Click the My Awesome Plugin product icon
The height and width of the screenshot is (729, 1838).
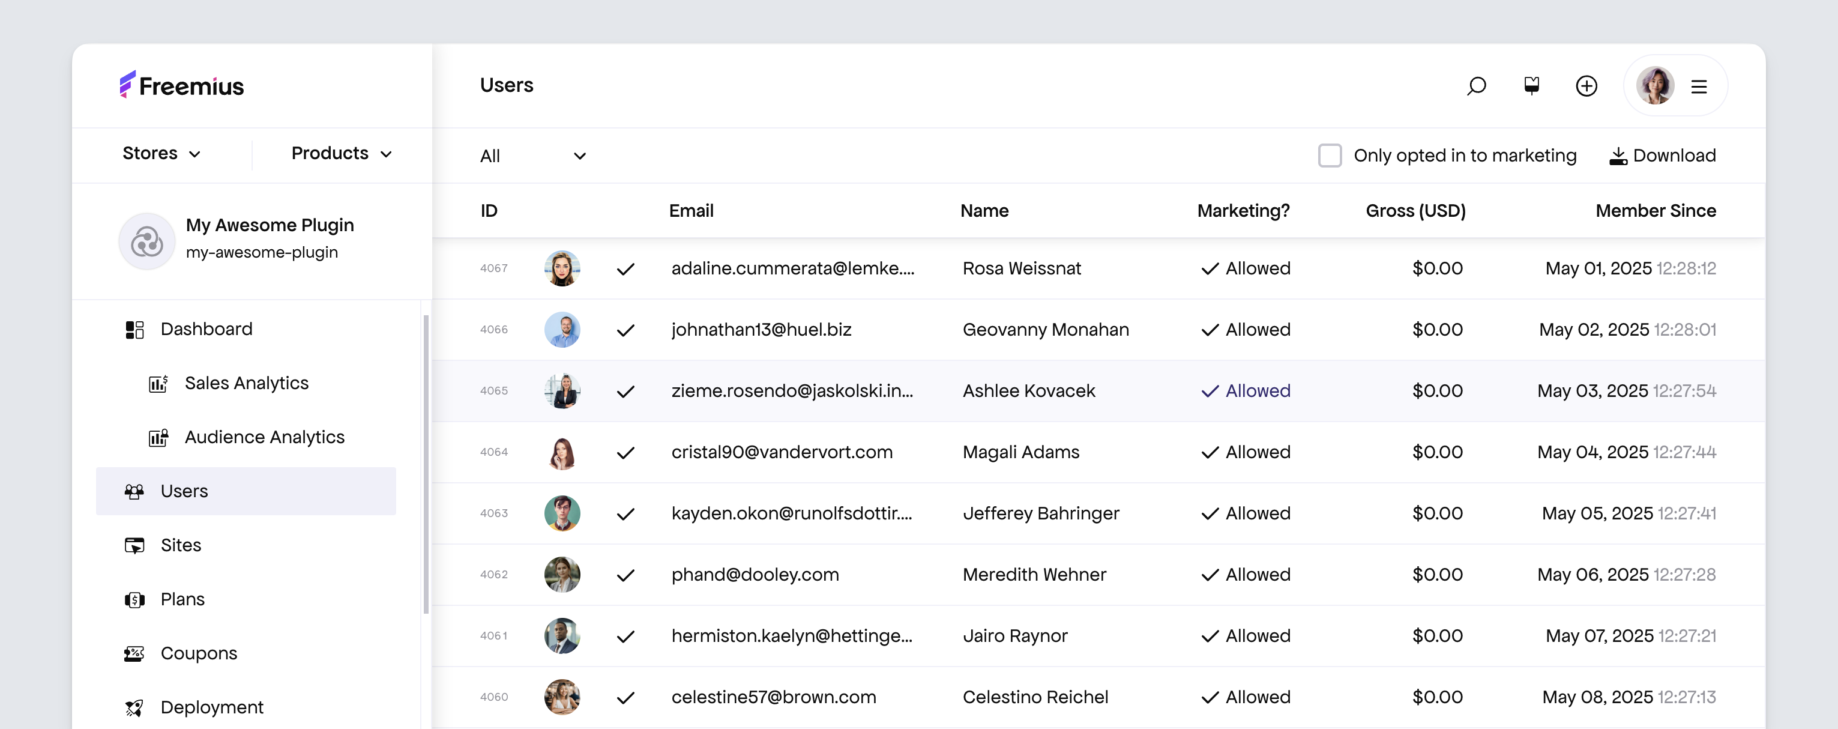click(147, 241)
